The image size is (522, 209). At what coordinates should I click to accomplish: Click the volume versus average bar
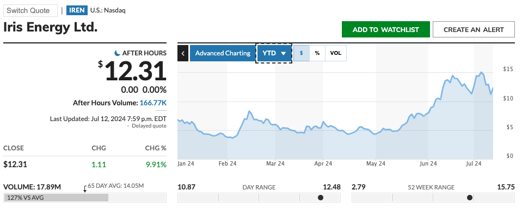coord(85,198)
